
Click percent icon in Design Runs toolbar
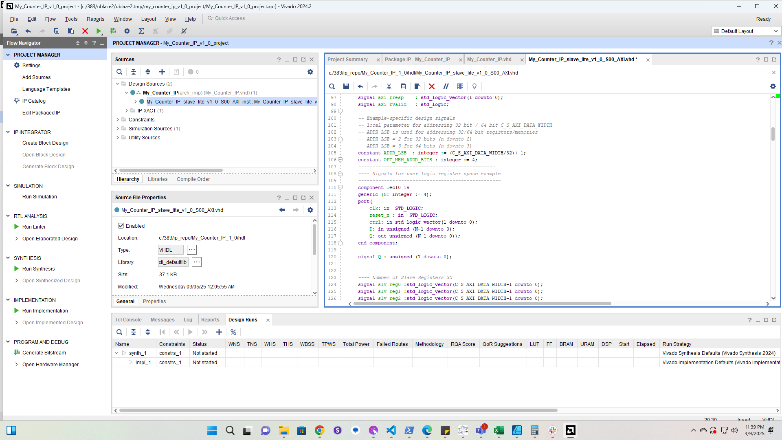click(233, 332)
